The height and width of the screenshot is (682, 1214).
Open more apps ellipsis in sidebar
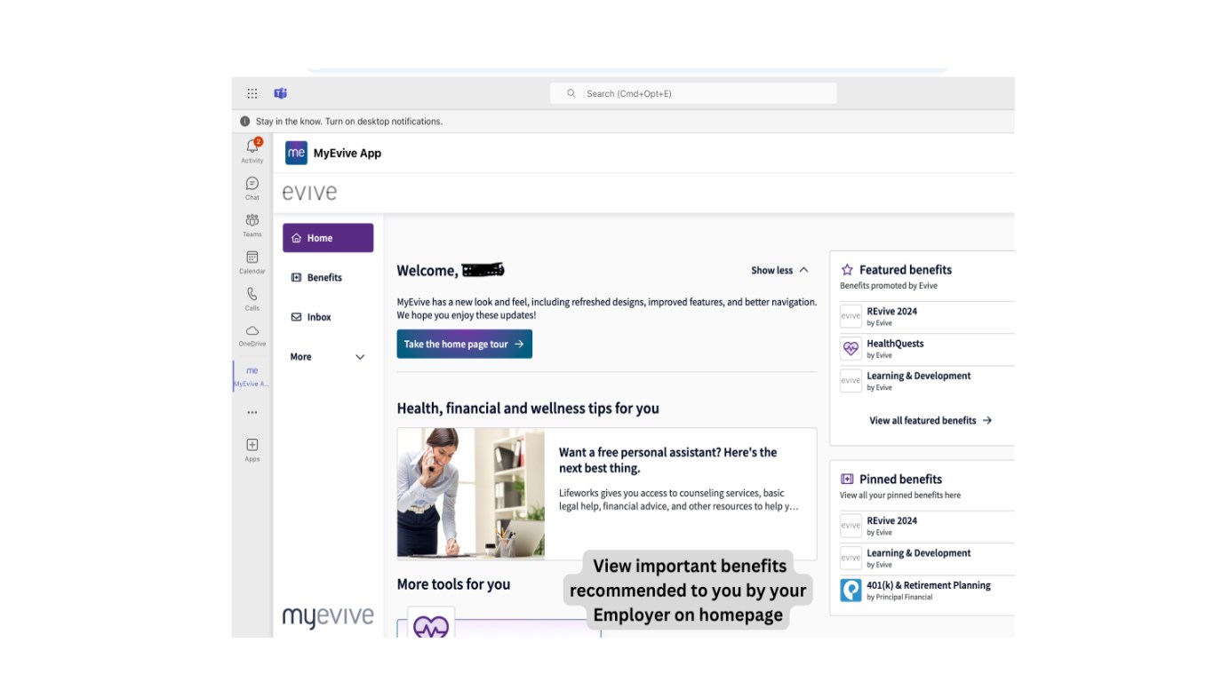click(252, 412)
